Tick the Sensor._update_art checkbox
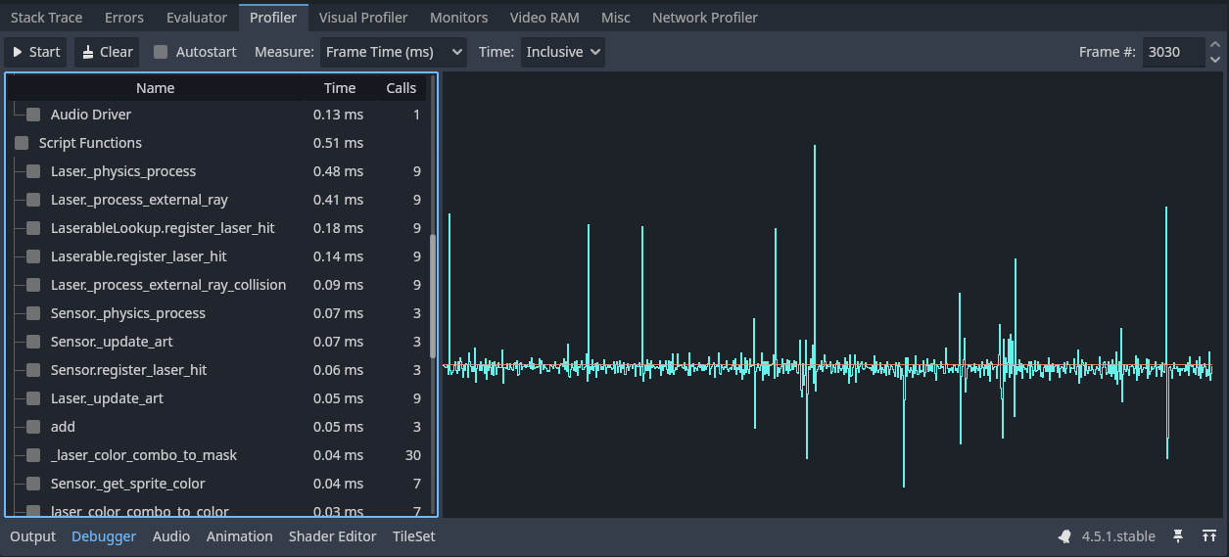Viewport: 1229px width, 557px height. tap(33, 342)
